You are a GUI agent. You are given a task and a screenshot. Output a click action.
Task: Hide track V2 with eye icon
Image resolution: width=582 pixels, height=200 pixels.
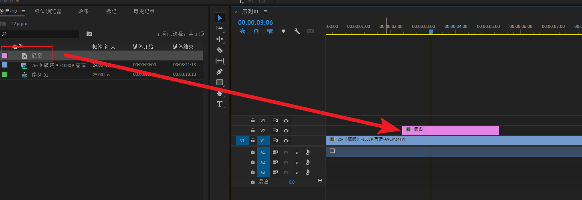point(286,131)
